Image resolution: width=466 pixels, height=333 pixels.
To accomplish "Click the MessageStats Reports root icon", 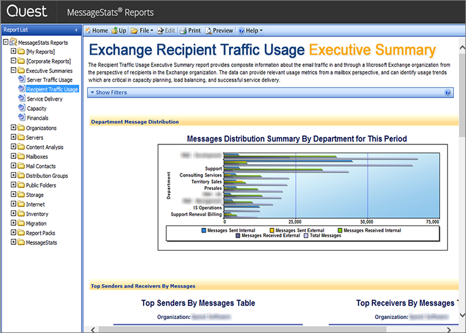I will tap(13, 42).
